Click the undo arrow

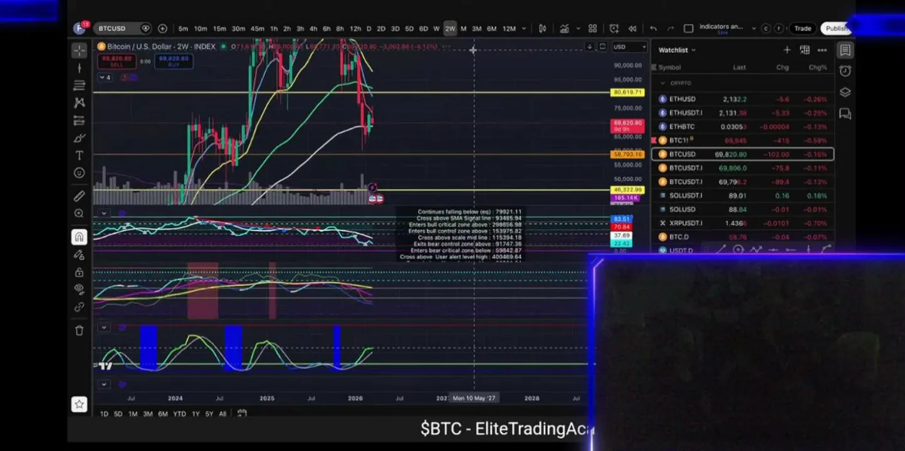(x=653, y=28)
